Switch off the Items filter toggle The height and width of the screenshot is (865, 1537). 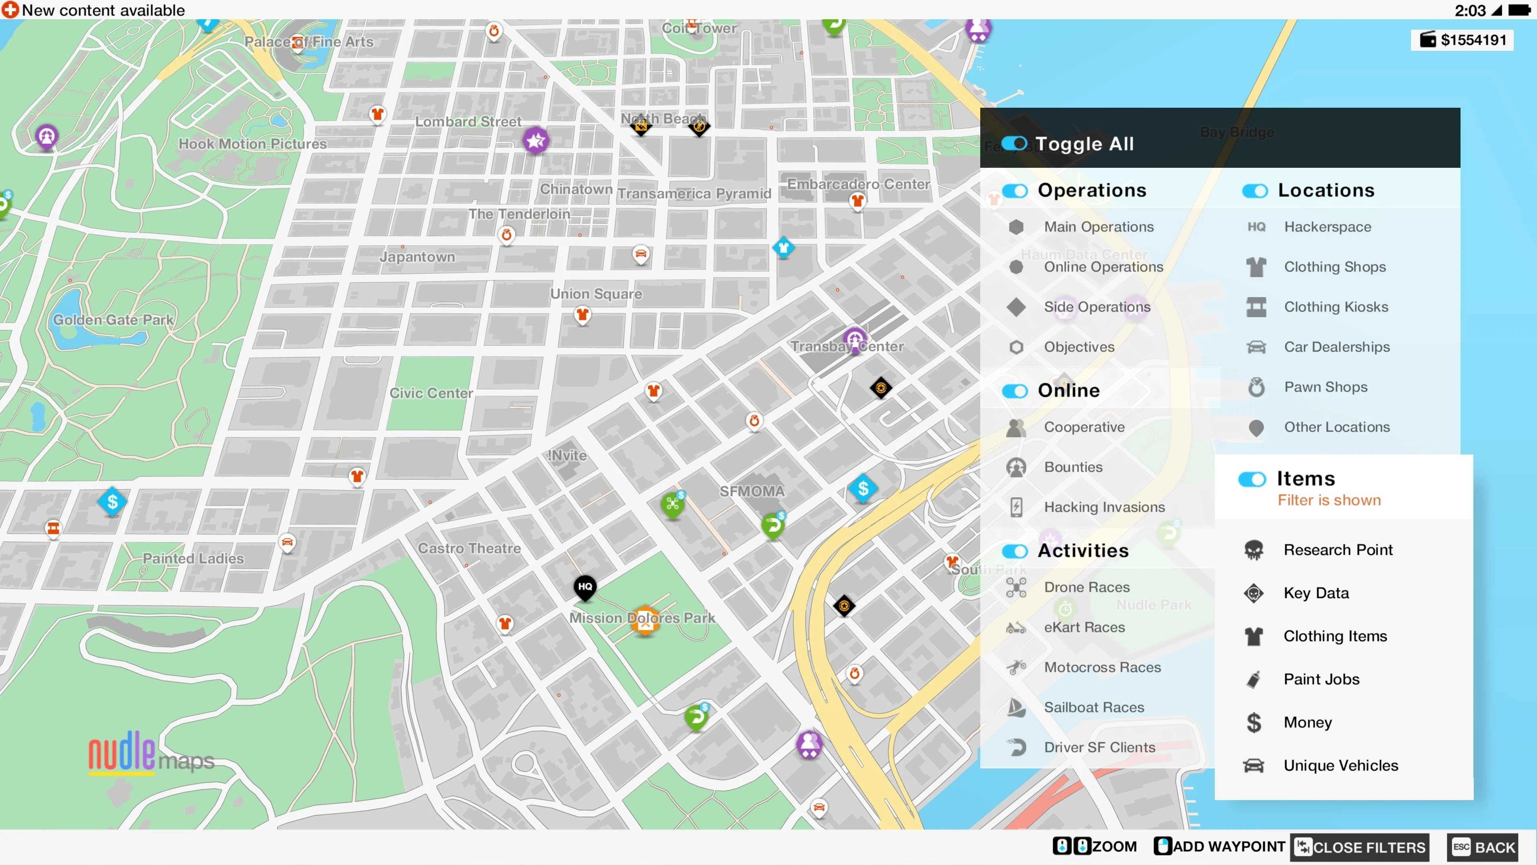pos(1252,479)
